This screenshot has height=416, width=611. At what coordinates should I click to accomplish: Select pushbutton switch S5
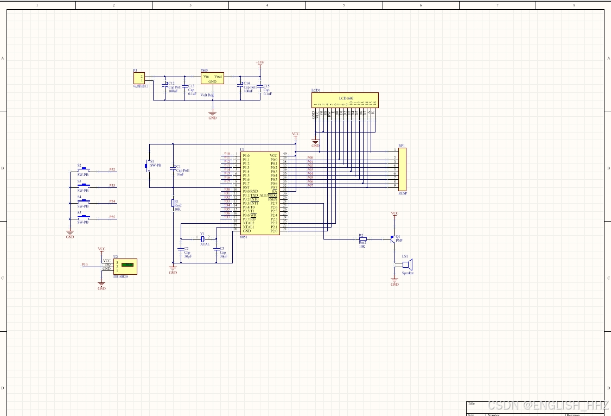tap(83, 218)
